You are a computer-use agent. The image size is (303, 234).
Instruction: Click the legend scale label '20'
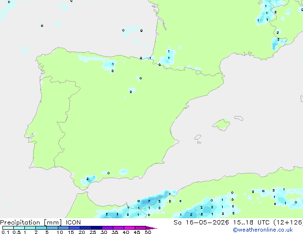[x=82, y=232]
